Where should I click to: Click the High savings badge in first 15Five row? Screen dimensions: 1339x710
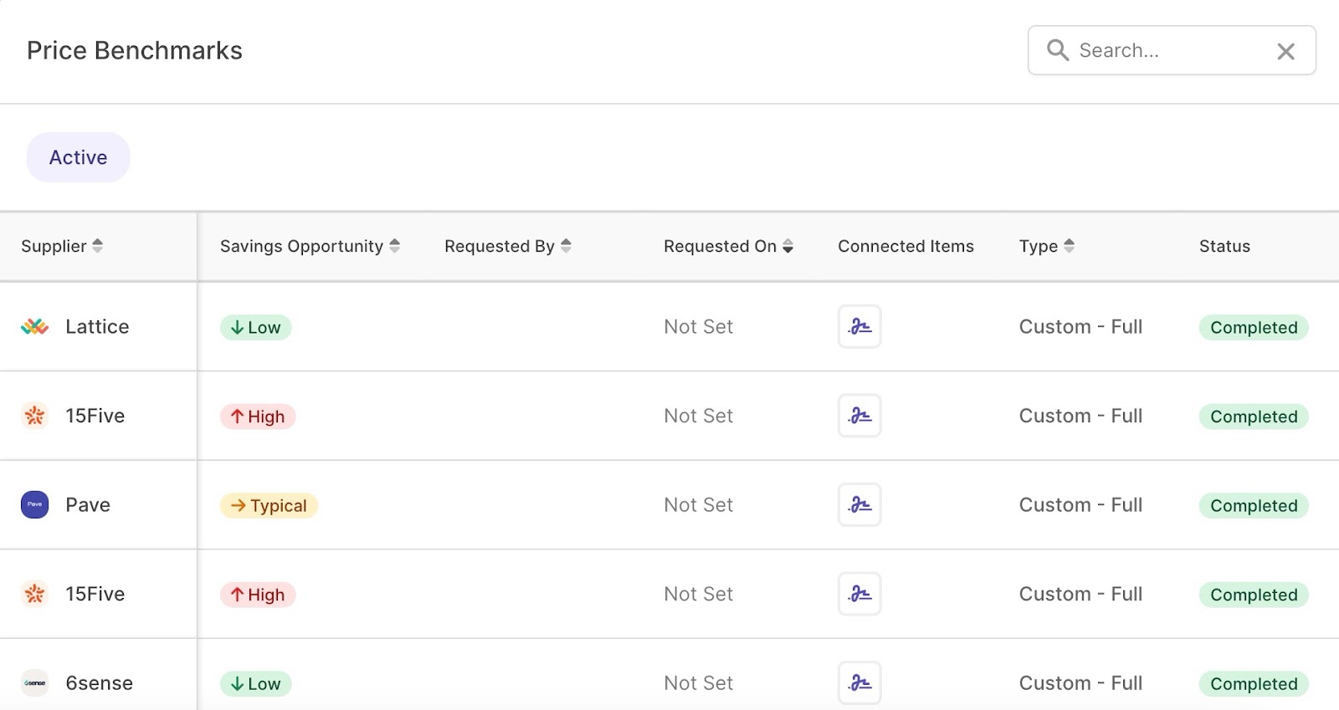tap(258, 416)
